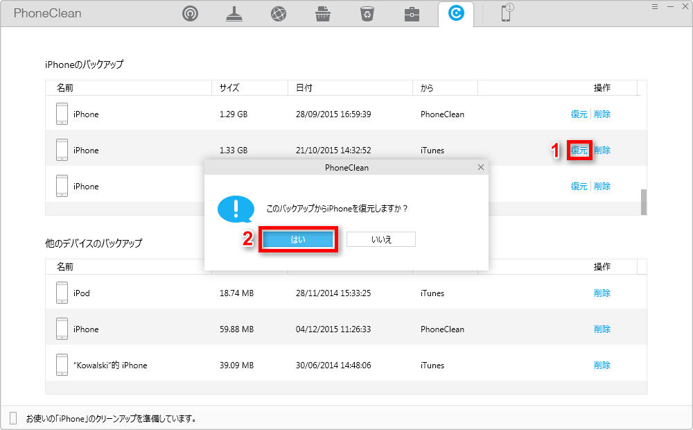Click 復元 for the 1.29 GB backup
693x430 pixels.
coord(579,114)
